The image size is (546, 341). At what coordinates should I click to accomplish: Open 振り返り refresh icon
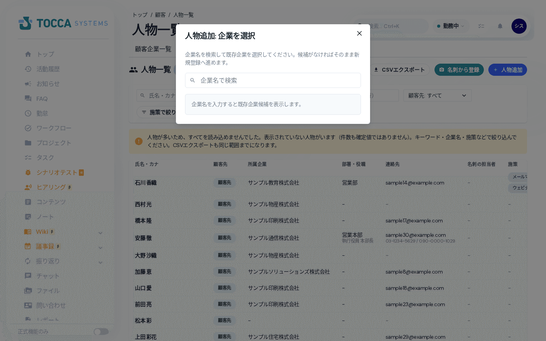pyautogui.click(x=28, y=261)
